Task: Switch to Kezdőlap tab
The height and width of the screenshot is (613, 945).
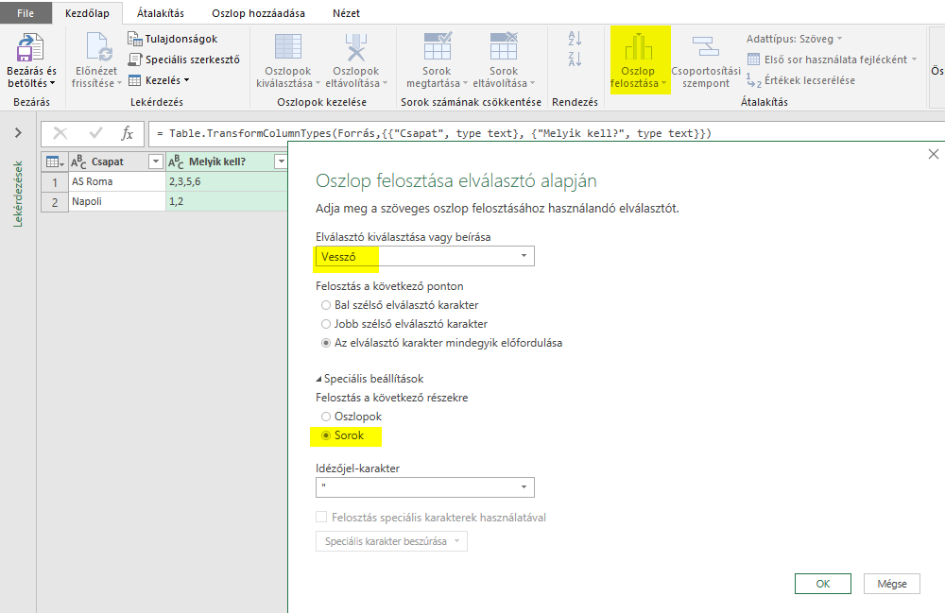Action: [87, 12]
